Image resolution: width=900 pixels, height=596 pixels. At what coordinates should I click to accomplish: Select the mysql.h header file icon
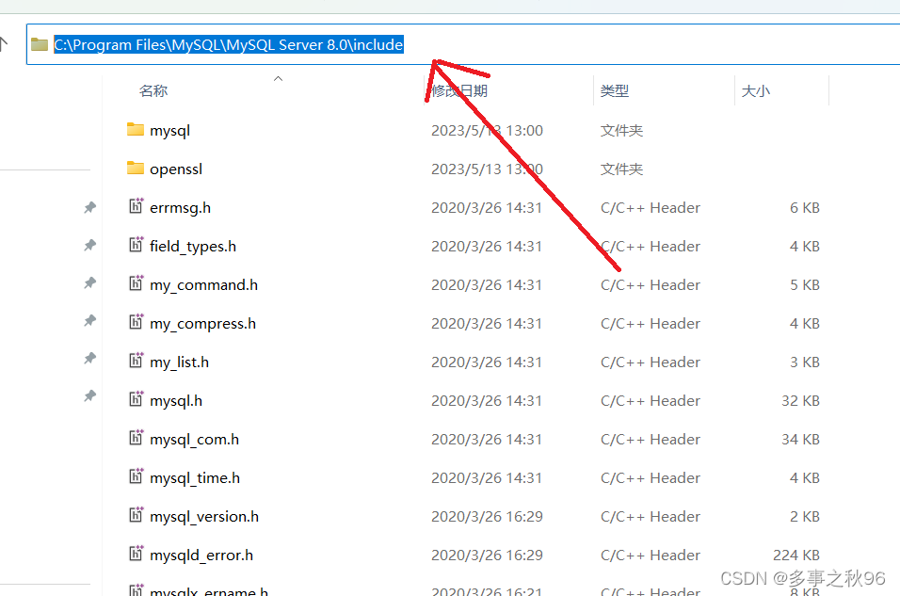click(x=135, y=400)
